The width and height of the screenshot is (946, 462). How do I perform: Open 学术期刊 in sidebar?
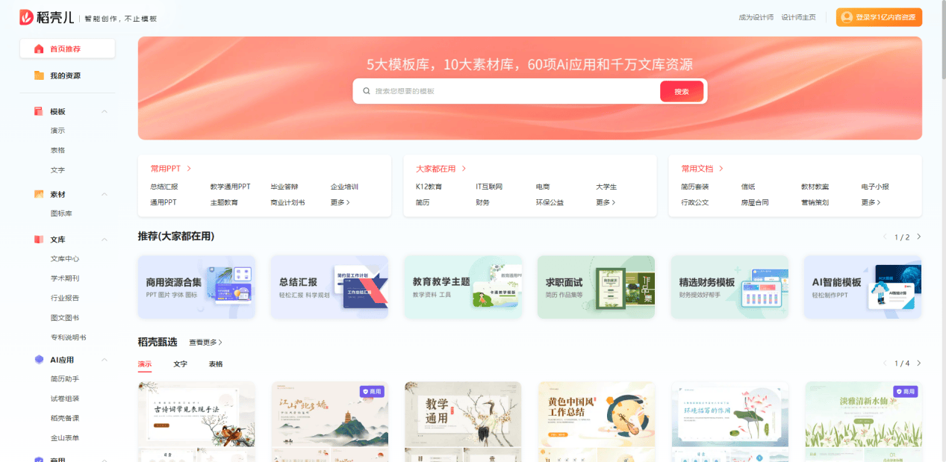(x=65, y=278)
